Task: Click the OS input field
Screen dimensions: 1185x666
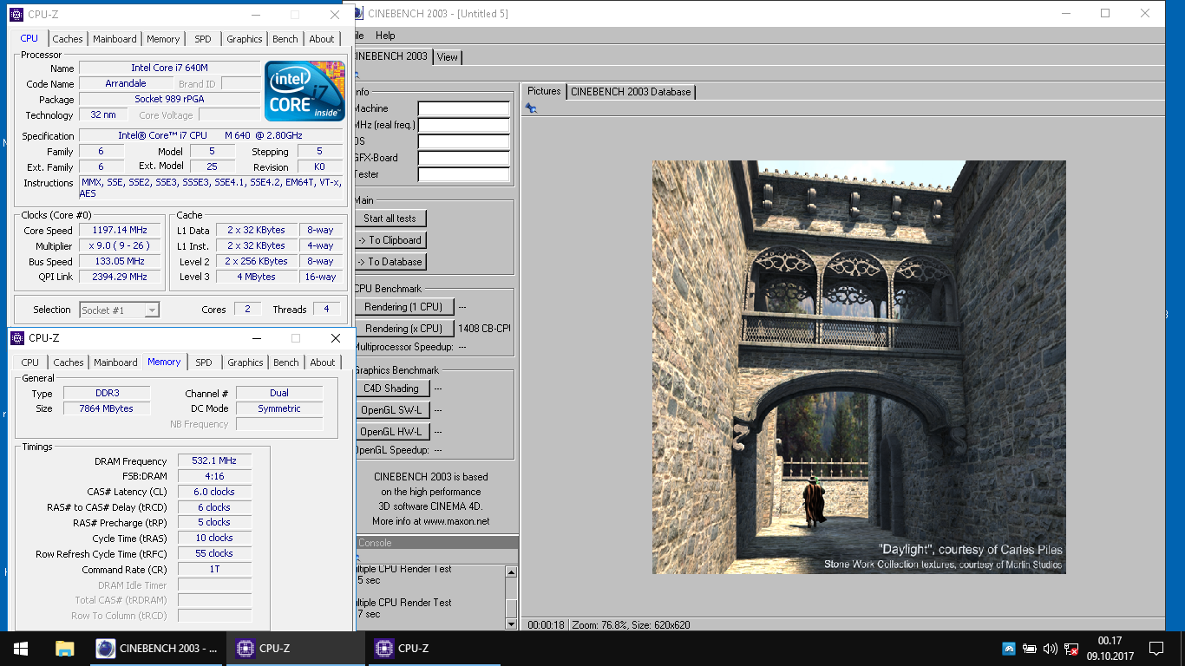Action: (464, 141)
